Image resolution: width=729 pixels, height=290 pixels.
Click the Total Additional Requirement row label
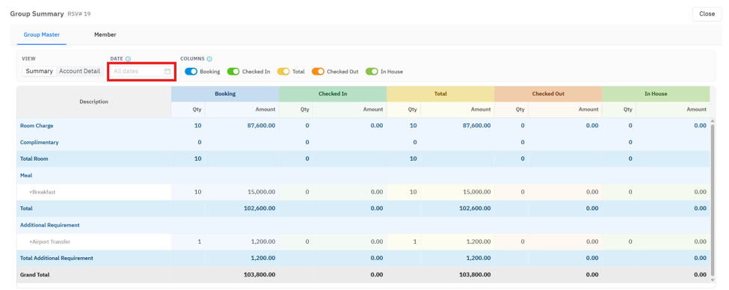57,258
